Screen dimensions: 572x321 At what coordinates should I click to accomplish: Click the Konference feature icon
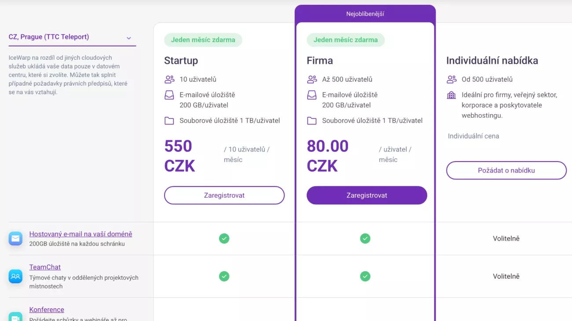point(15,317)
